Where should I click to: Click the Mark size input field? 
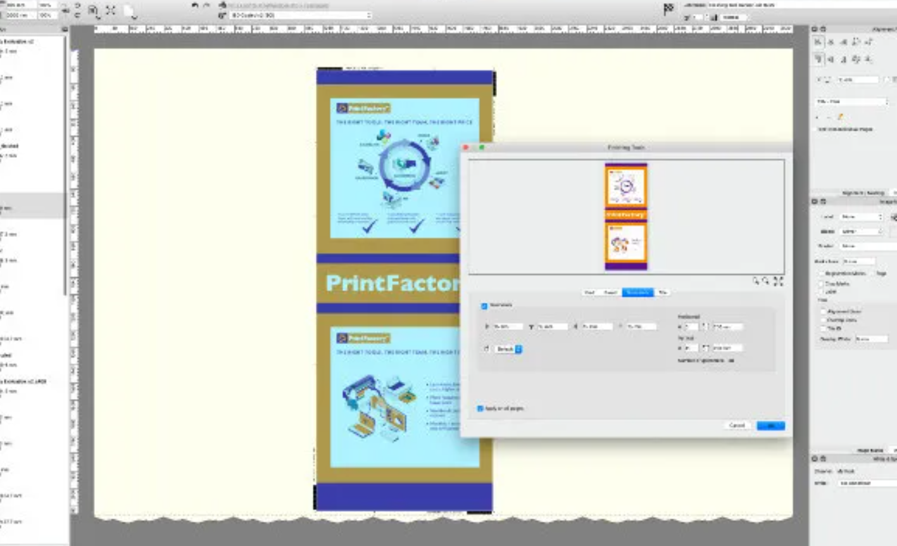pyautogui.click(x=860, y=261)
